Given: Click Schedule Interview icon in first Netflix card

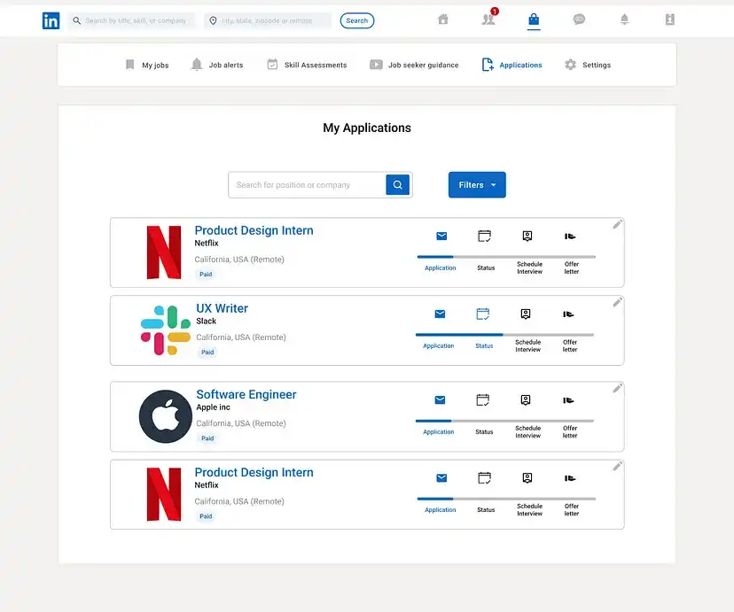Looking at the screenshot, I should click(x=527, y=236).
